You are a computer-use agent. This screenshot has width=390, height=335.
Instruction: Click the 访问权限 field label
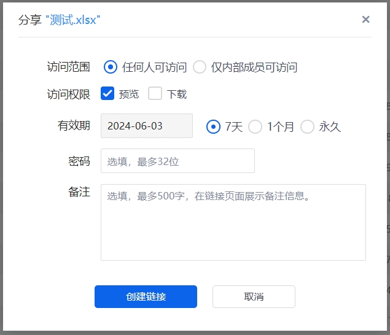pyautogui.click(x=68, y=94)
